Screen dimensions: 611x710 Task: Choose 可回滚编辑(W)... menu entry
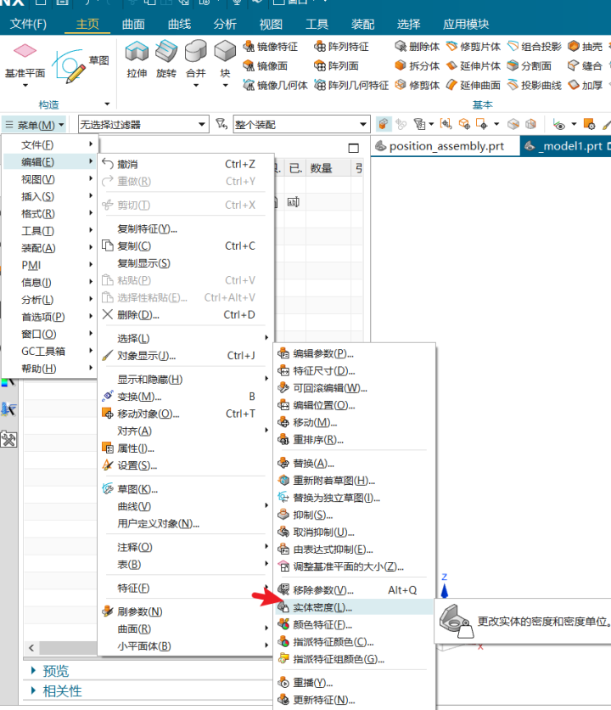point(354,388)
